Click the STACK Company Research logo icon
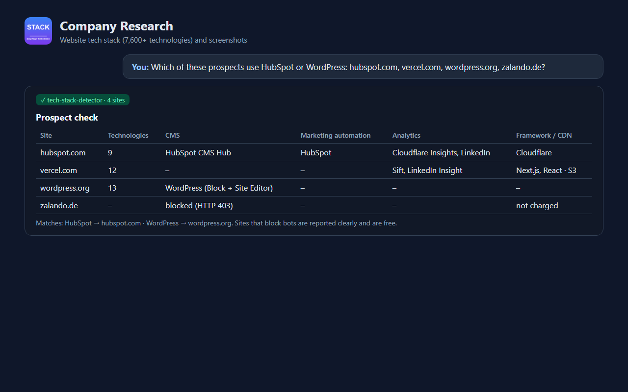This screenshot has width=628, height=392. [x=38, y=31]
